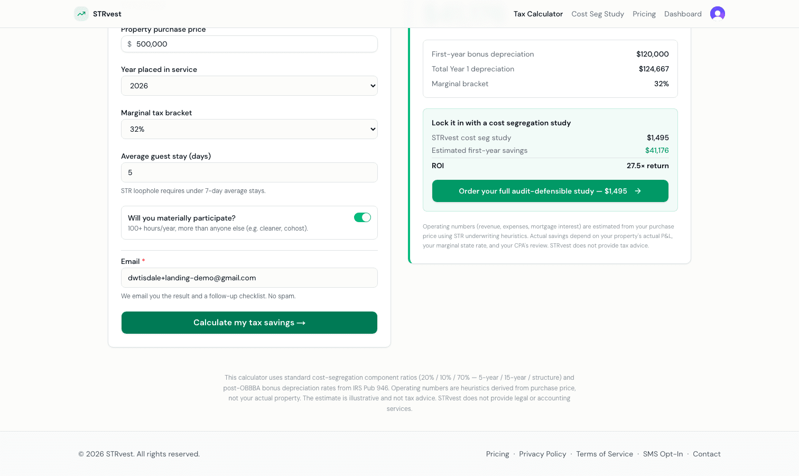Open the Marginal tax bracket dropdown
The width and height of the screenshot is (799, 476).
click(x=249, y=129)
